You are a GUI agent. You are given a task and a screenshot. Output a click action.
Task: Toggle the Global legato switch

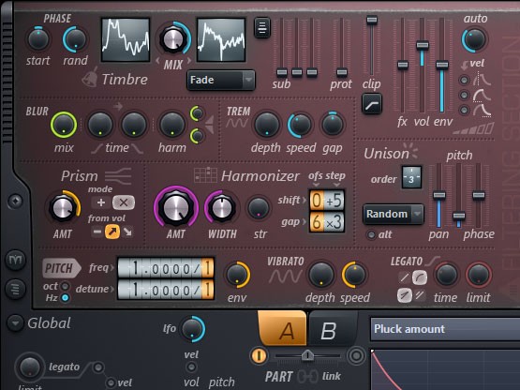(98, 367)
